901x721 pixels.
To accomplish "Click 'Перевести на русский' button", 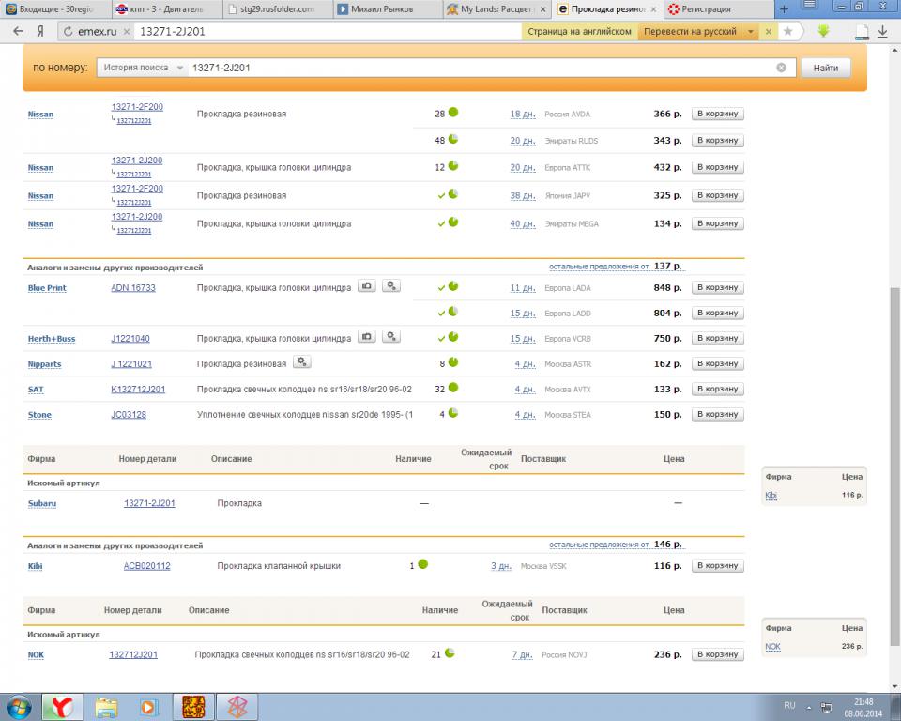I will click(x=690, y=32).
